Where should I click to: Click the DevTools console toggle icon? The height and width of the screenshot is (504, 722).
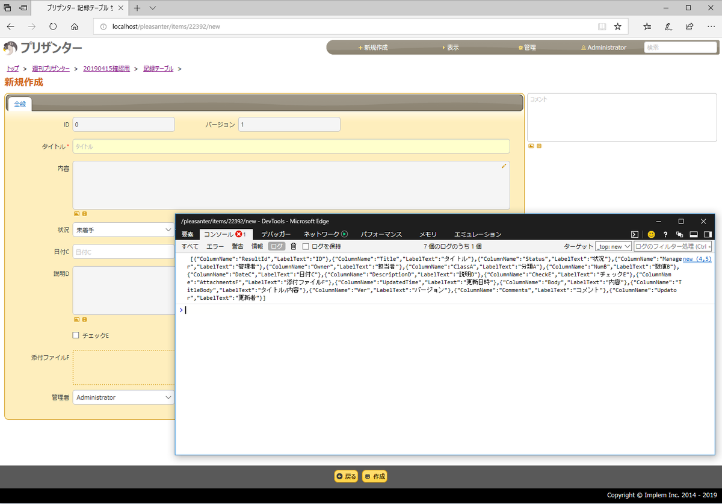click(x=634, y=234)
